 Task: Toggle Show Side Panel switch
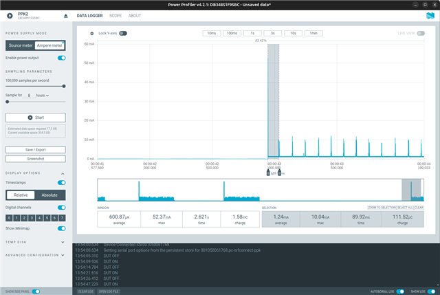click(36, 292)
